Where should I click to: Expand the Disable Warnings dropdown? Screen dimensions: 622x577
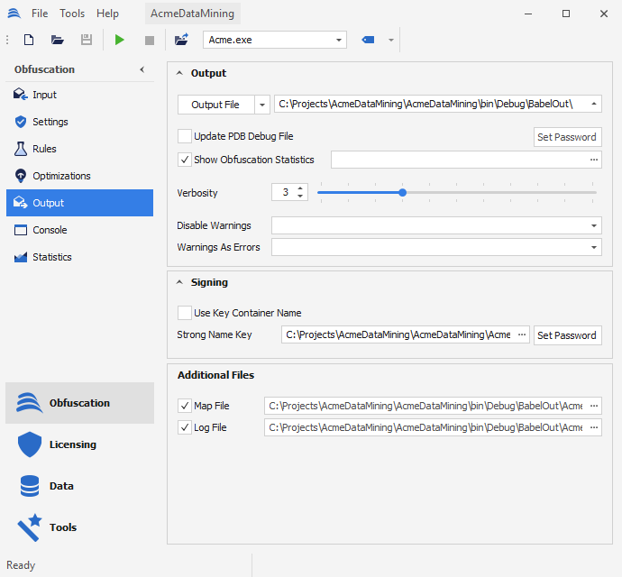(x=595, y=225)
